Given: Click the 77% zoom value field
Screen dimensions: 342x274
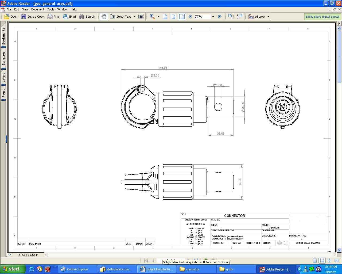Looking at the screenshot, I should tap(202, 17).
